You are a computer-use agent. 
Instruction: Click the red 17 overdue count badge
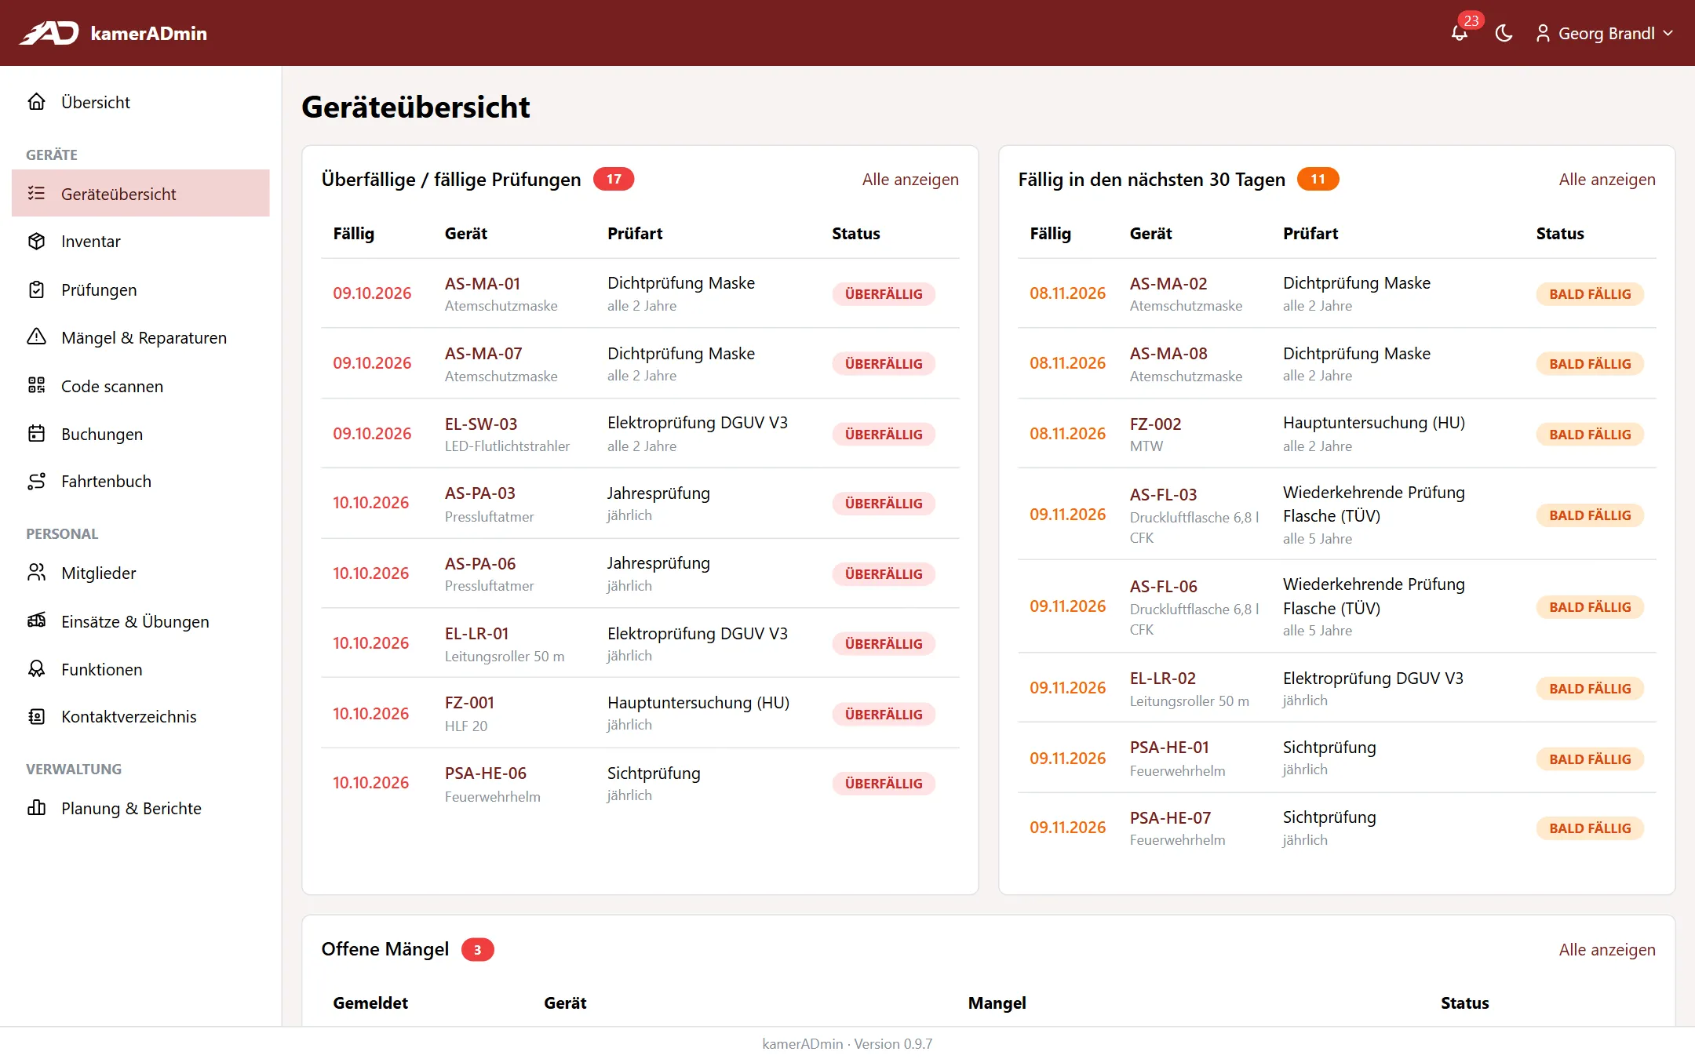click(x=614, y=180)
